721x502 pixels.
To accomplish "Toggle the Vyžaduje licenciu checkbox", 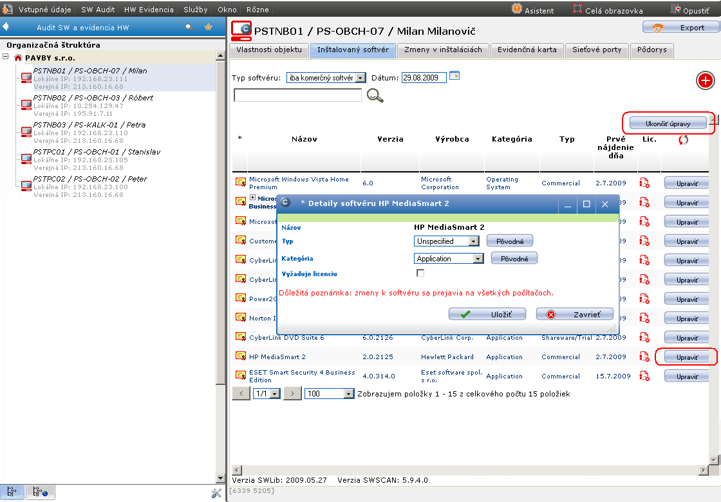I will click(420, 273).
